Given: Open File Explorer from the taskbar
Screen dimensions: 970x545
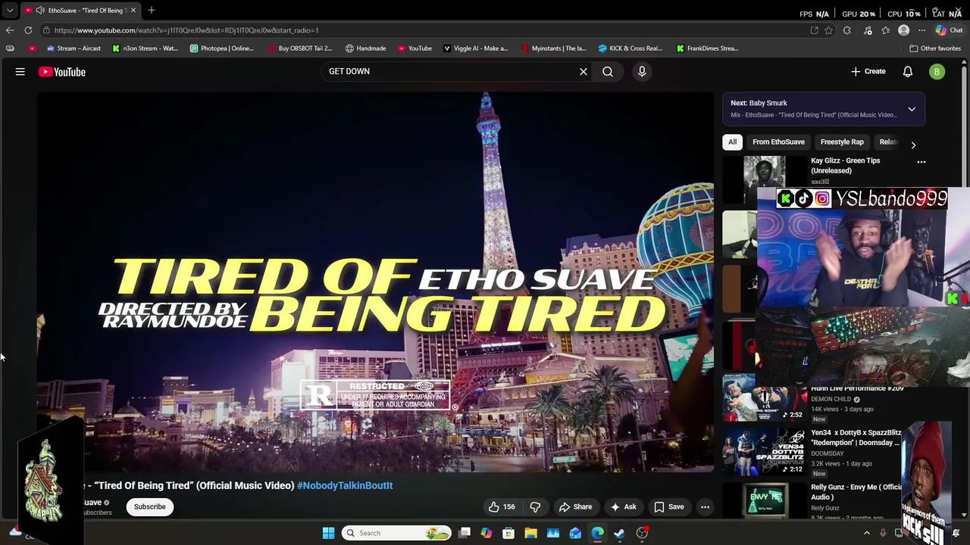Looking at the screenshot, I should 530,533.
